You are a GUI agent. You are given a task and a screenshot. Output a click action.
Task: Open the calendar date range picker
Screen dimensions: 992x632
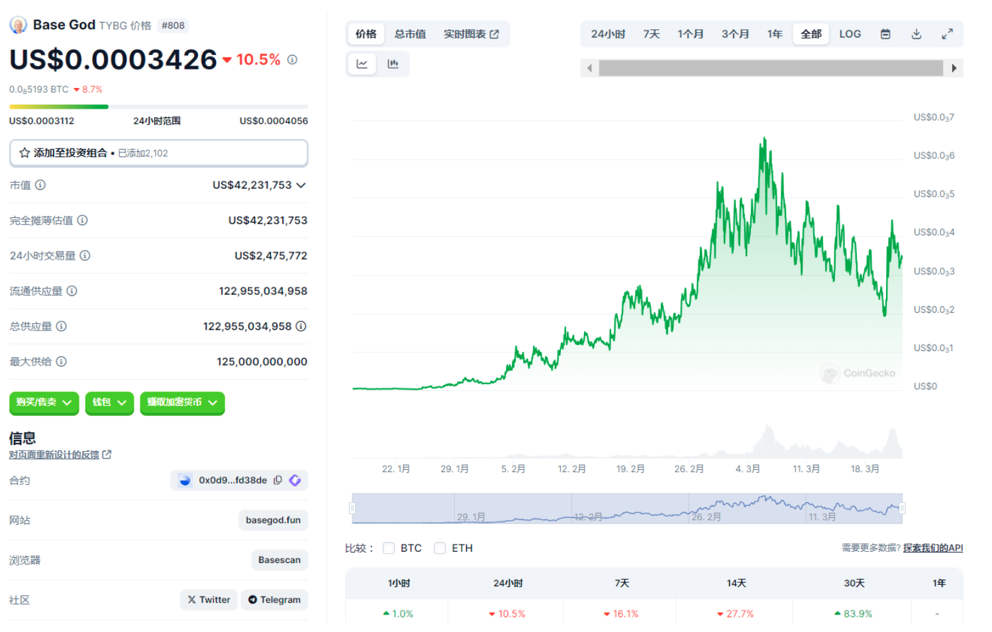pos(885,34)
